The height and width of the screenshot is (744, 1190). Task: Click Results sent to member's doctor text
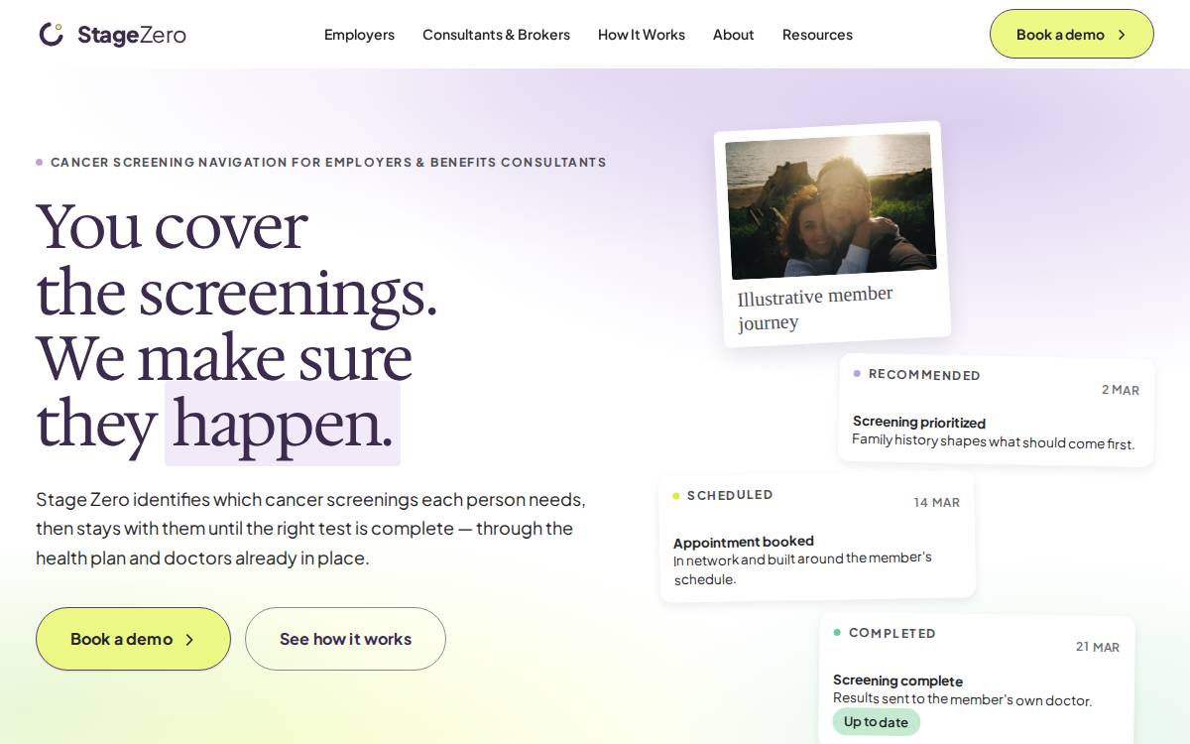coord(963,699)
